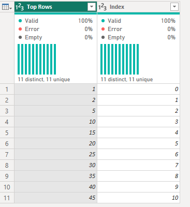The width and height of the screenshot is (190, 207).
Task: Select row number 6 header
Action: click(x=7, y=143)
